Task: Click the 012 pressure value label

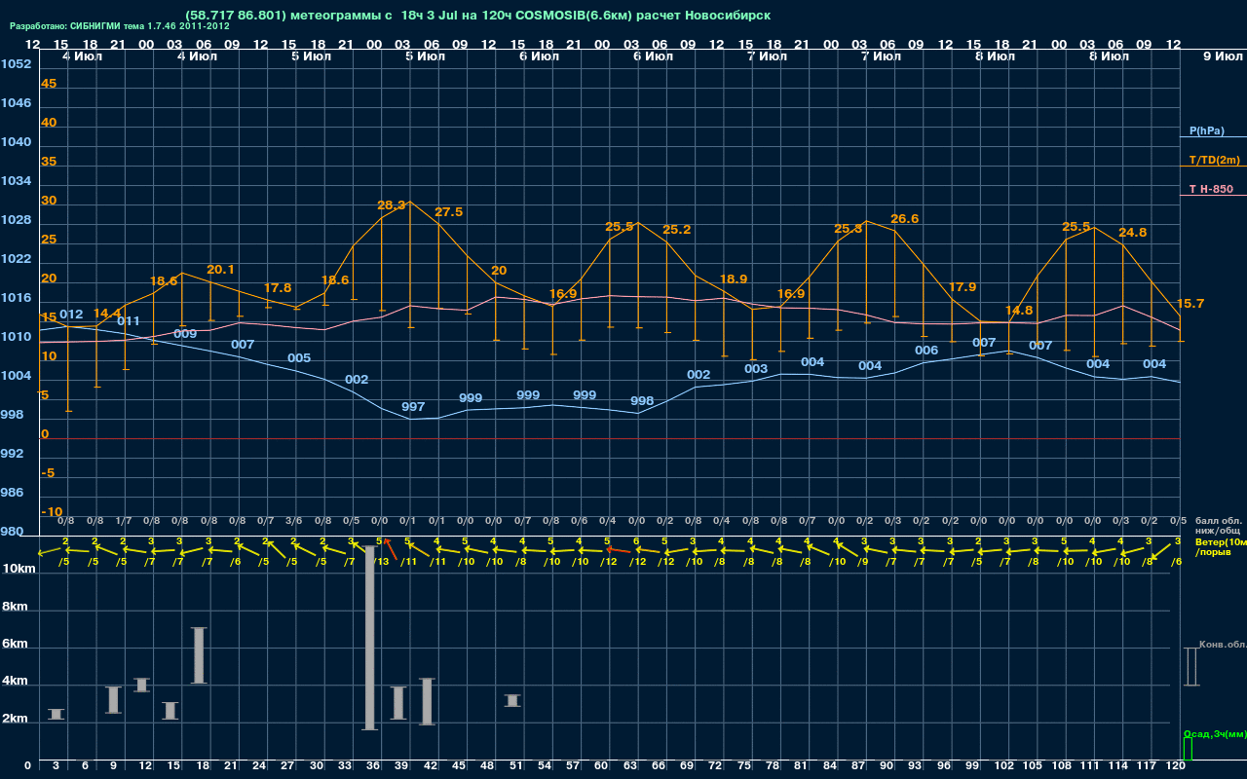Action: tap(71, 315)
